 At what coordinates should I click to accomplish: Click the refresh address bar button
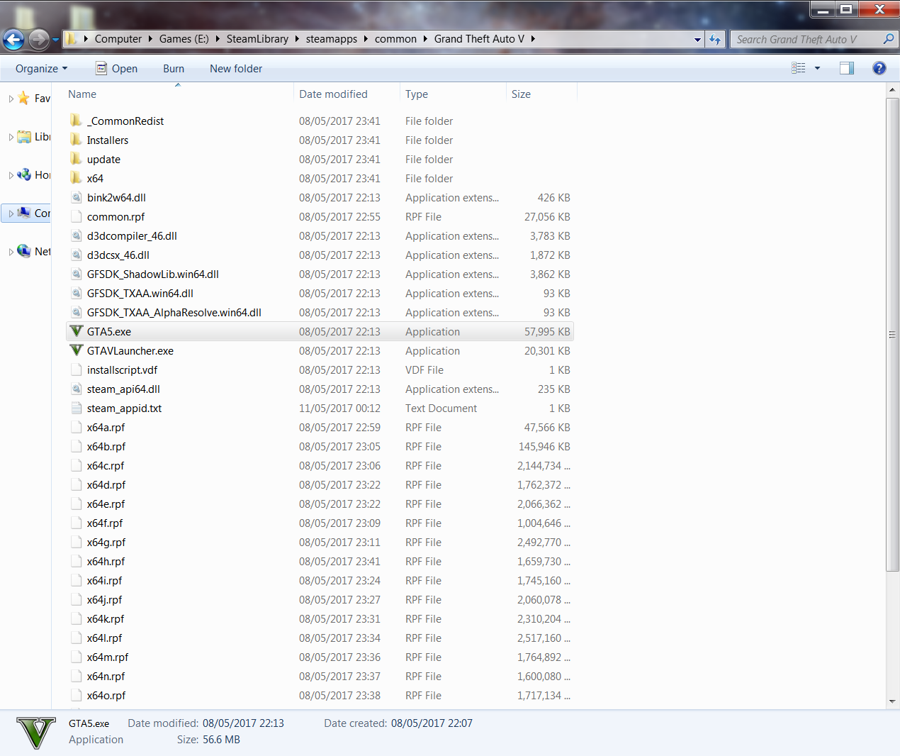pyautogui.click(x=715, y=39)
